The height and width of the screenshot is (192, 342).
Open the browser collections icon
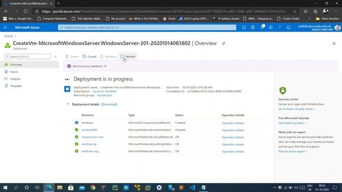[x=315, y=11]
